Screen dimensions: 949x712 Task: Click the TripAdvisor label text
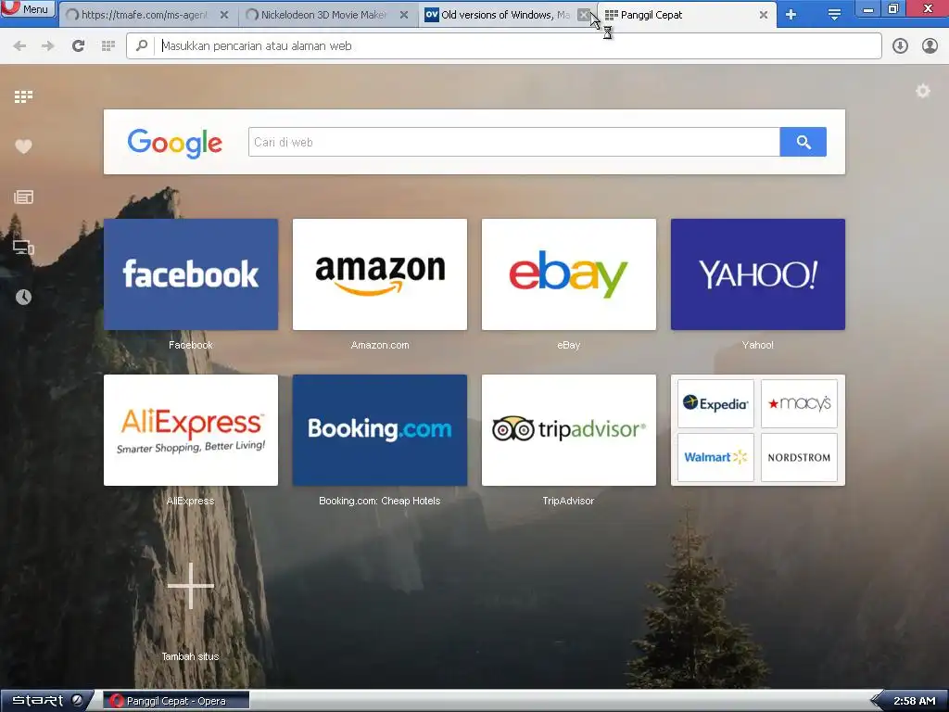(x=568, y=501)
